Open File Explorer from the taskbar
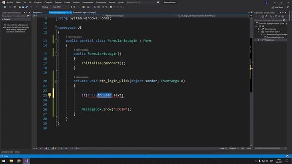This screenshot has width=292, height=164. pyautogui.click(x=11, y=161)
